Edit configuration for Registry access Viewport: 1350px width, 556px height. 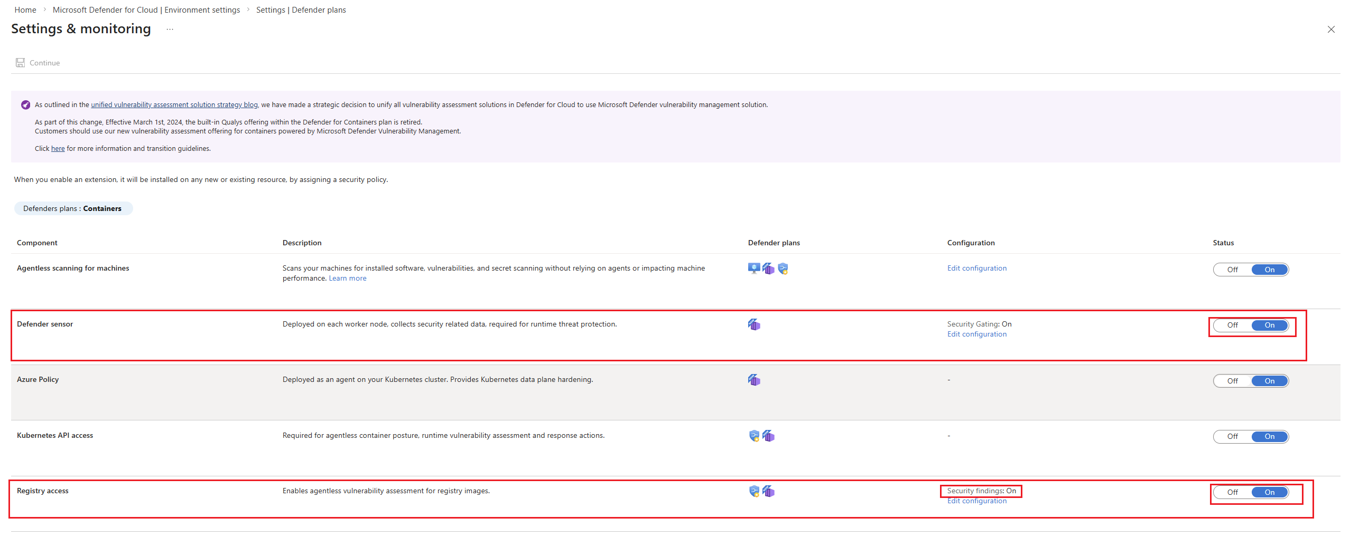(977, 501)
